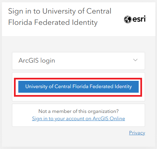157x149 pixels.
Task: Click the word ArcGIS in the login dropdown
Action: pyautogui.click(x=29, y=60)
